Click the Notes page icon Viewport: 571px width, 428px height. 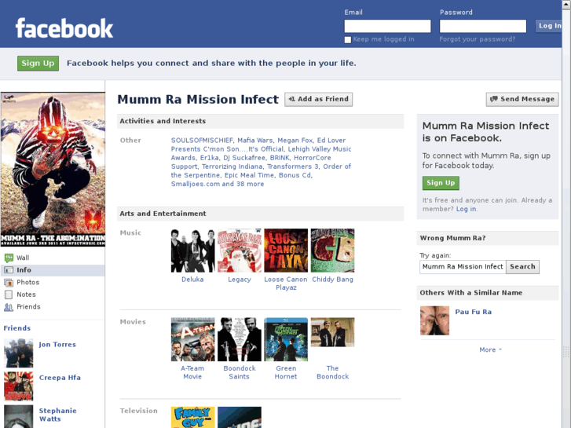coord(9,294)
